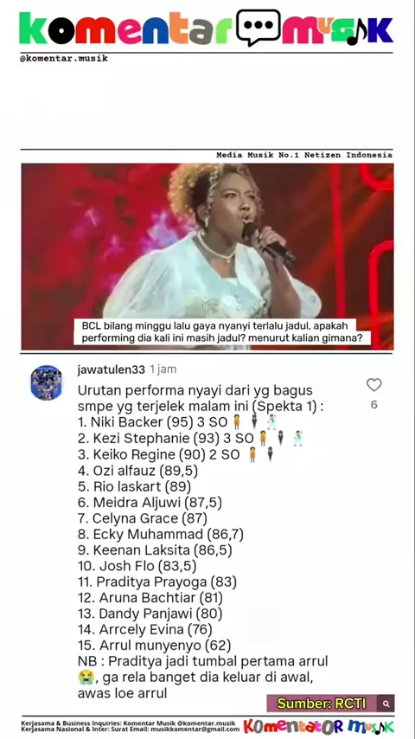Select the Arrul munyenyo ranking line
The image size is (415, 739).
155,645
